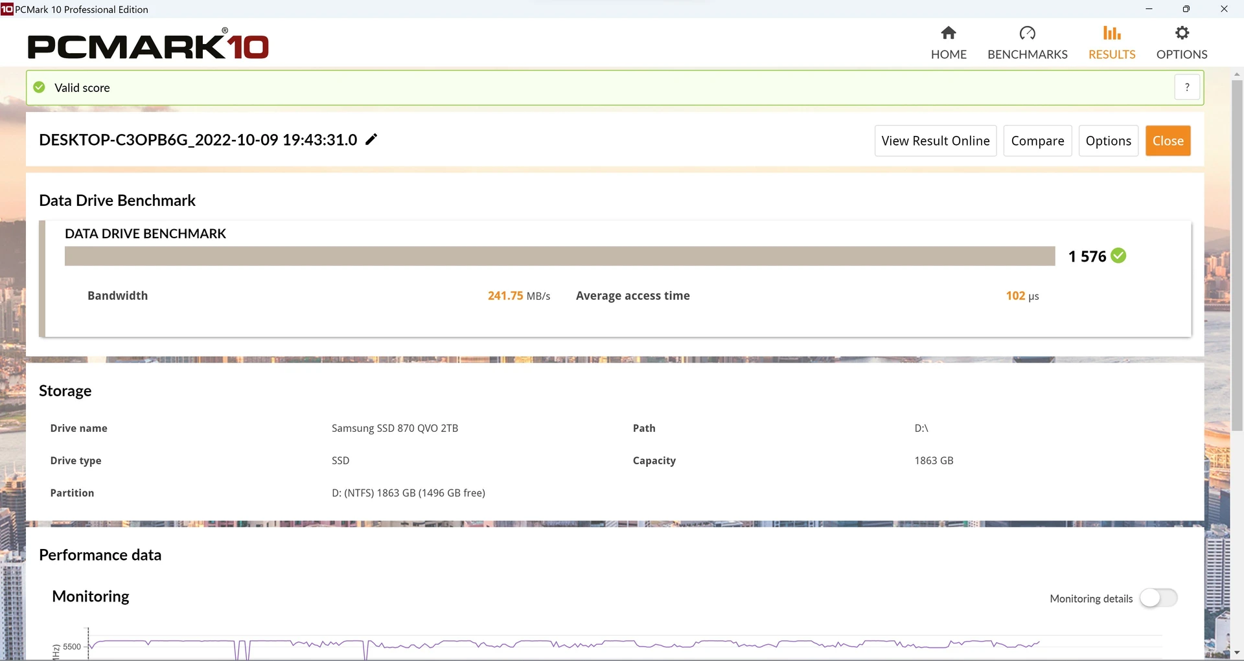
Task: Click the home house icon
Action: pos(949,32)
